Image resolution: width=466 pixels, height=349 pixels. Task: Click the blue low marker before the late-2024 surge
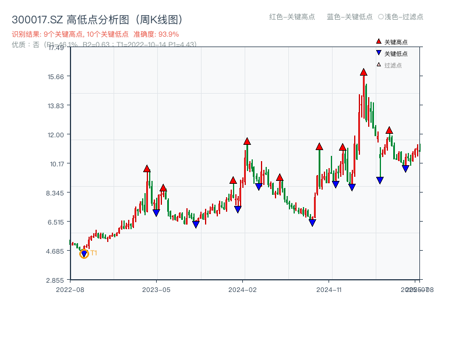pyautogui.click(x=312, y=223)
